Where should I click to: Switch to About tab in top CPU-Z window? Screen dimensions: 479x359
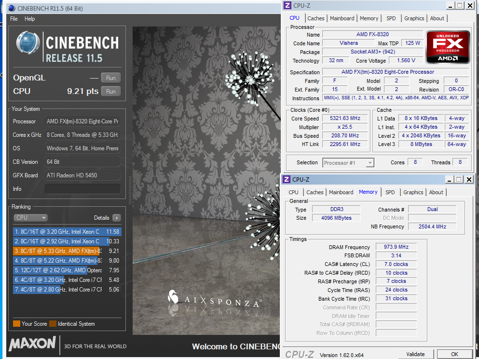click(437, 18)
